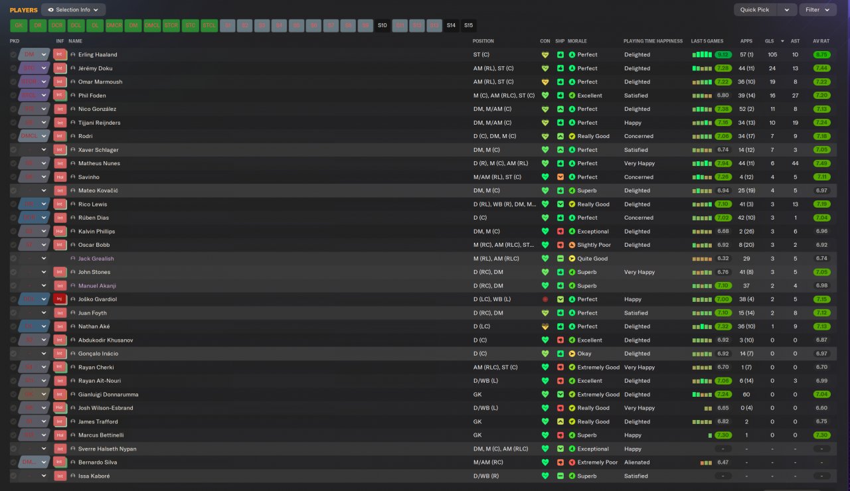The height and width of the screenshot is (491, 850).
Task: Click the 105 goals value for Haaland
Action: pyautogui.click(x=772, y=54)
